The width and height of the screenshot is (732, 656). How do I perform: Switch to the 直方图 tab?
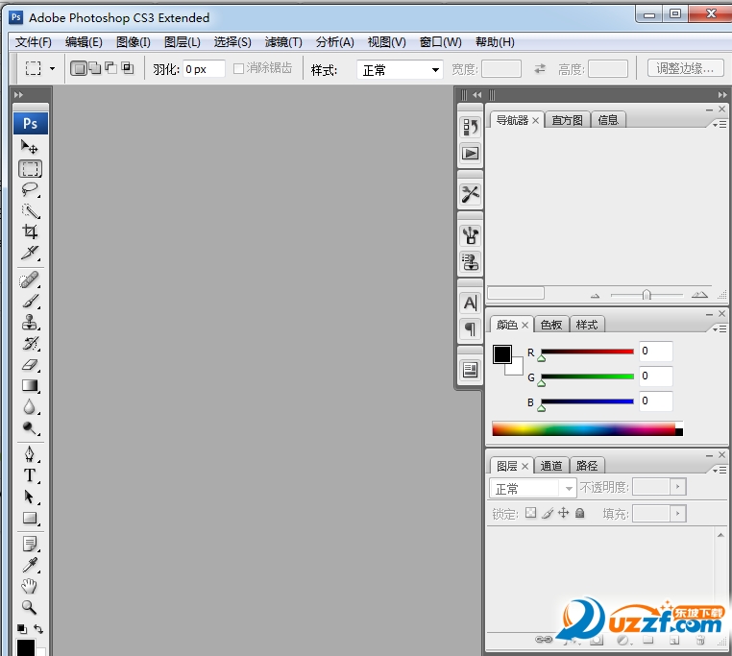[x=567, y=120]
